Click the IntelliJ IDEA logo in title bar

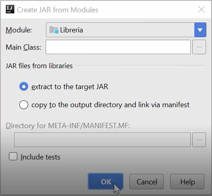[10, 9]
